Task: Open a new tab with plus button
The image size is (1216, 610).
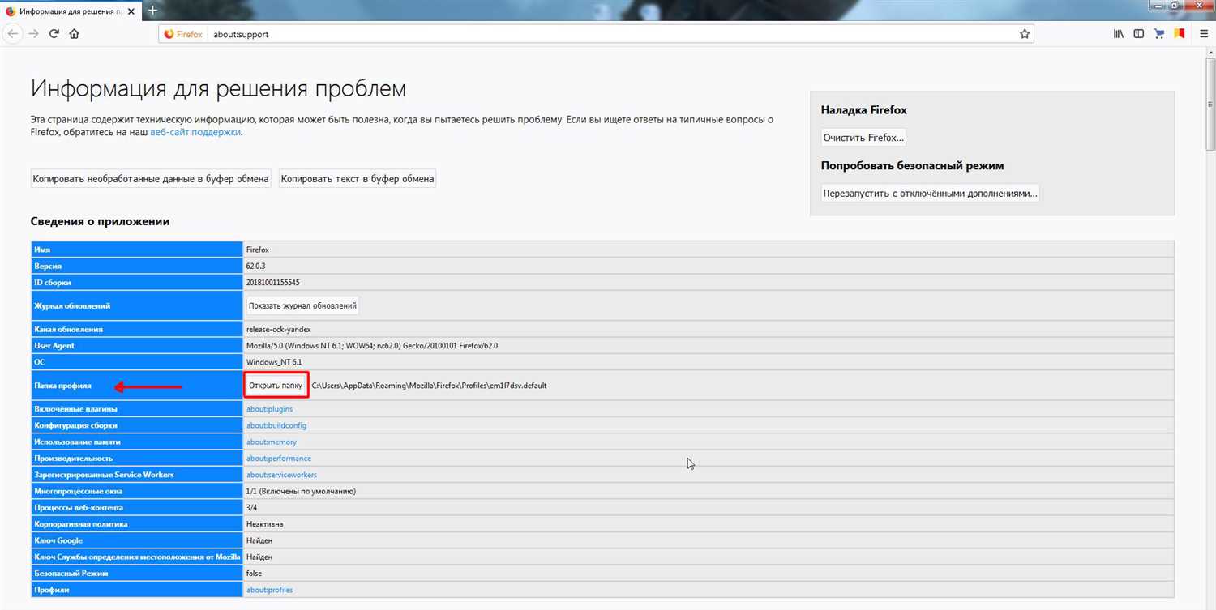Action: coord(152,11)
